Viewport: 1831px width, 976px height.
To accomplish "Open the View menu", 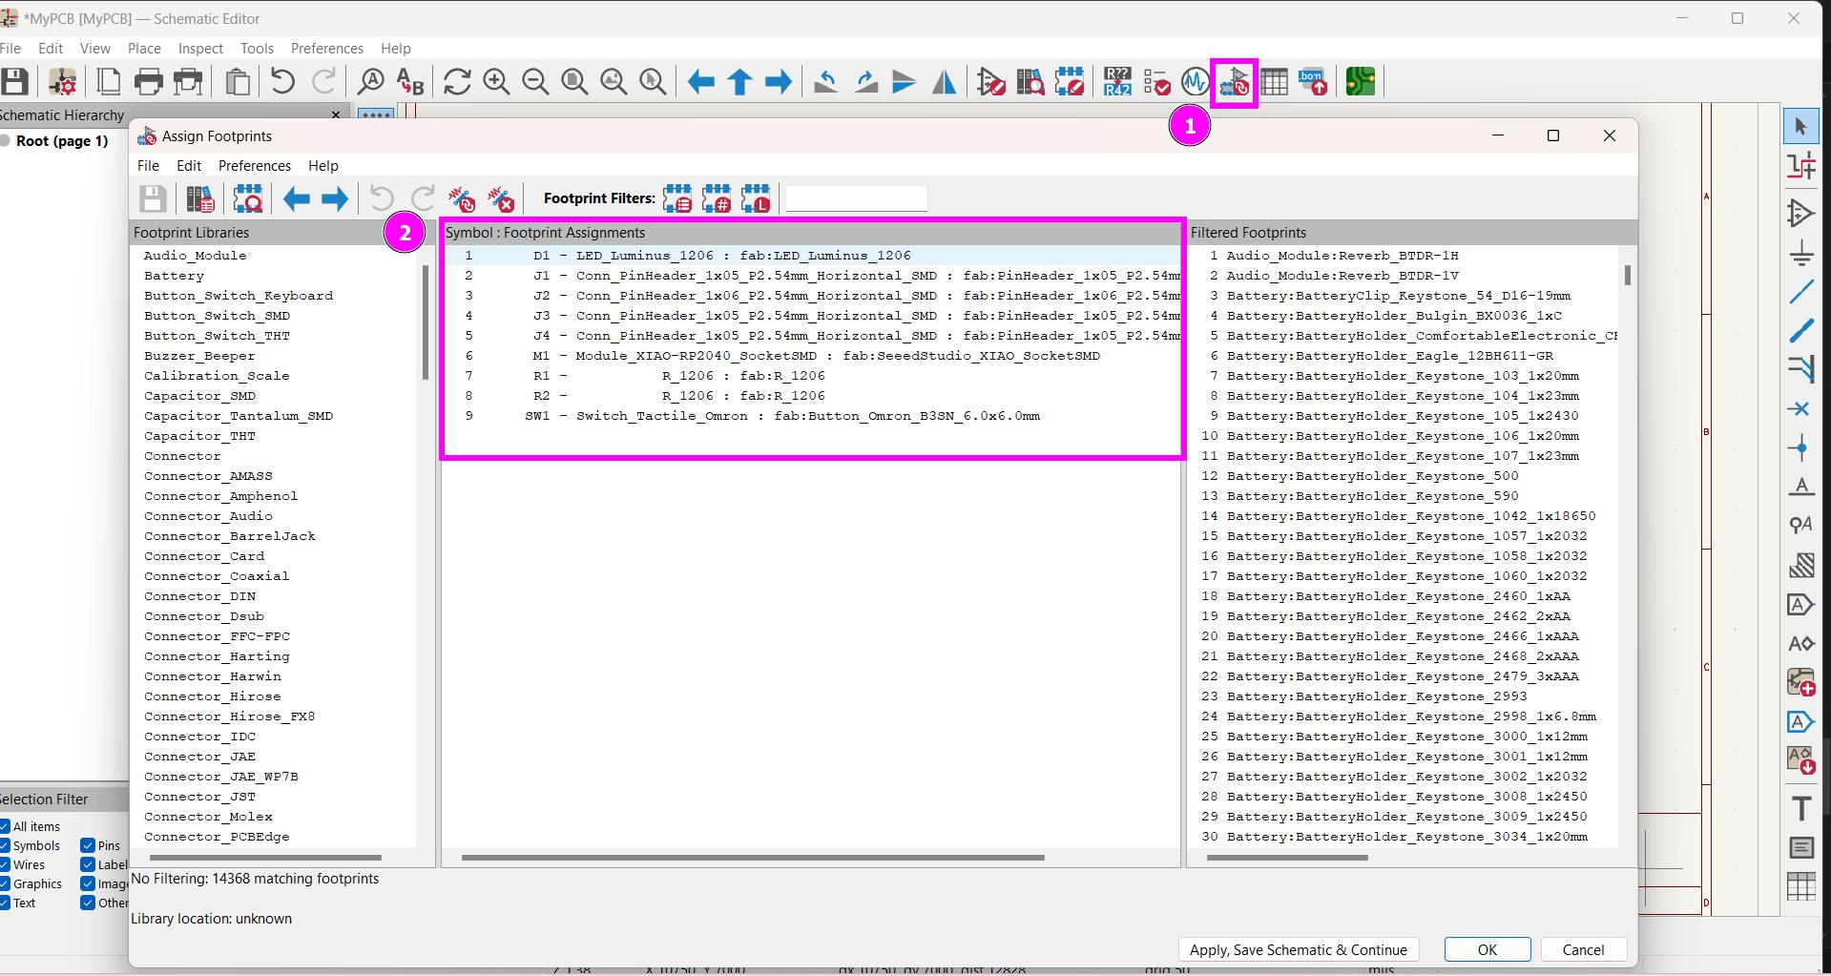I will [x=95, y=49].
